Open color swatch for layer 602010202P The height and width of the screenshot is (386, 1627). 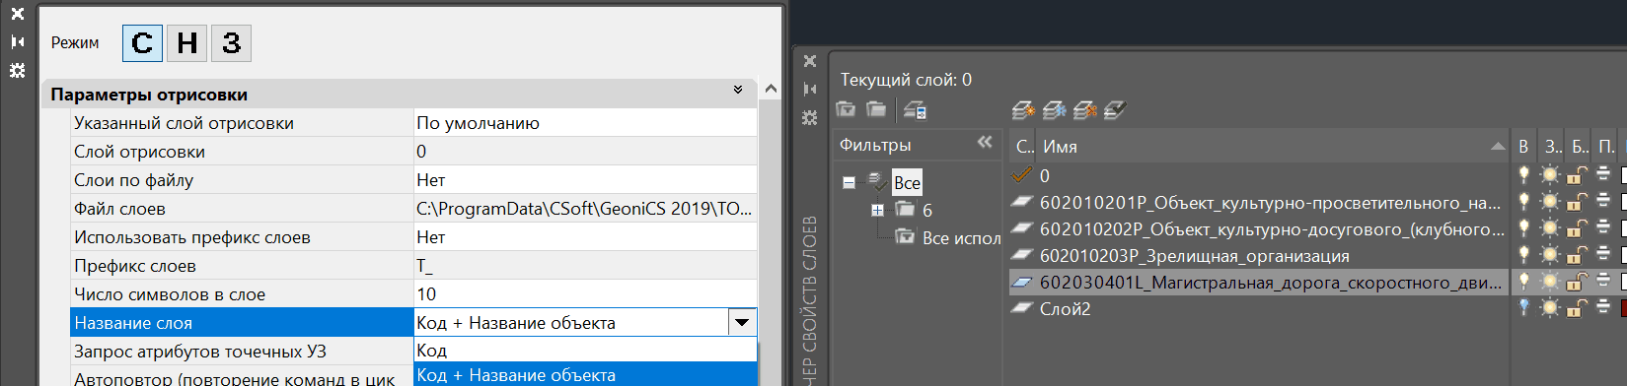tap(1623, 227)
